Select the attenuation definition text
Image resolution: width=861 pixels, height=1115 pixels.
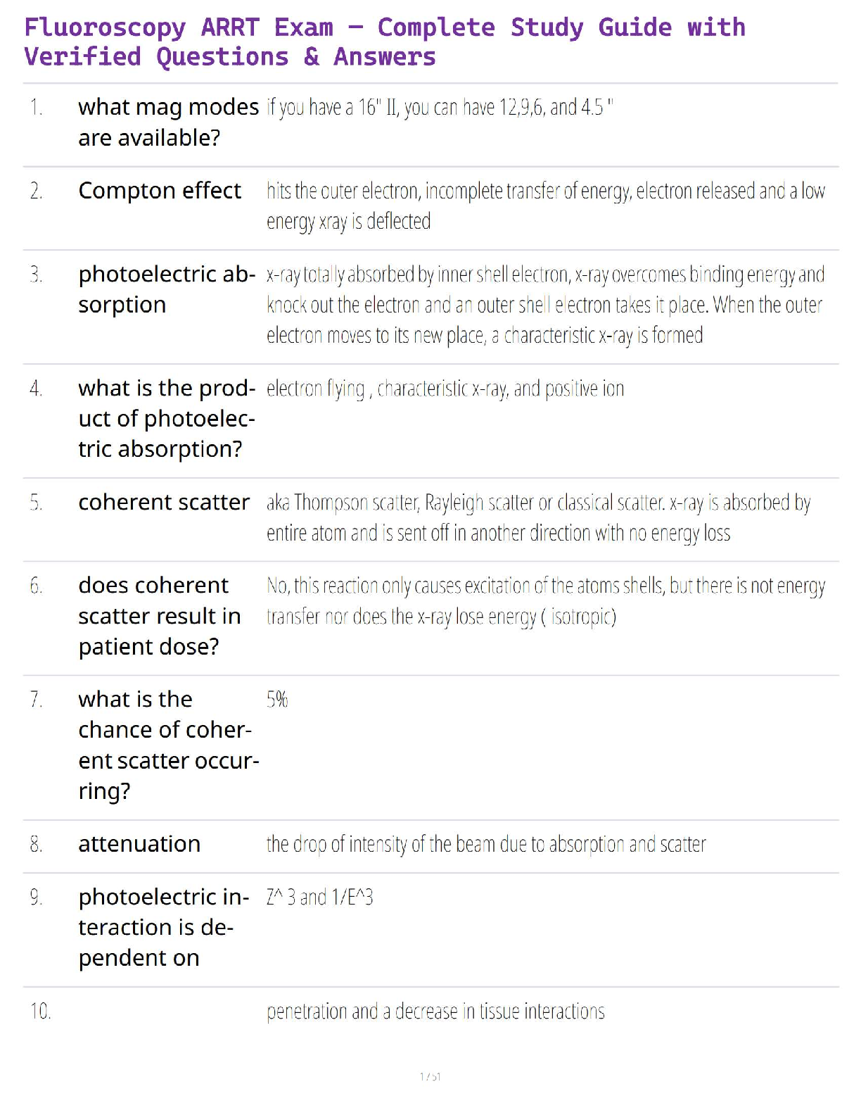coord(485,843)
